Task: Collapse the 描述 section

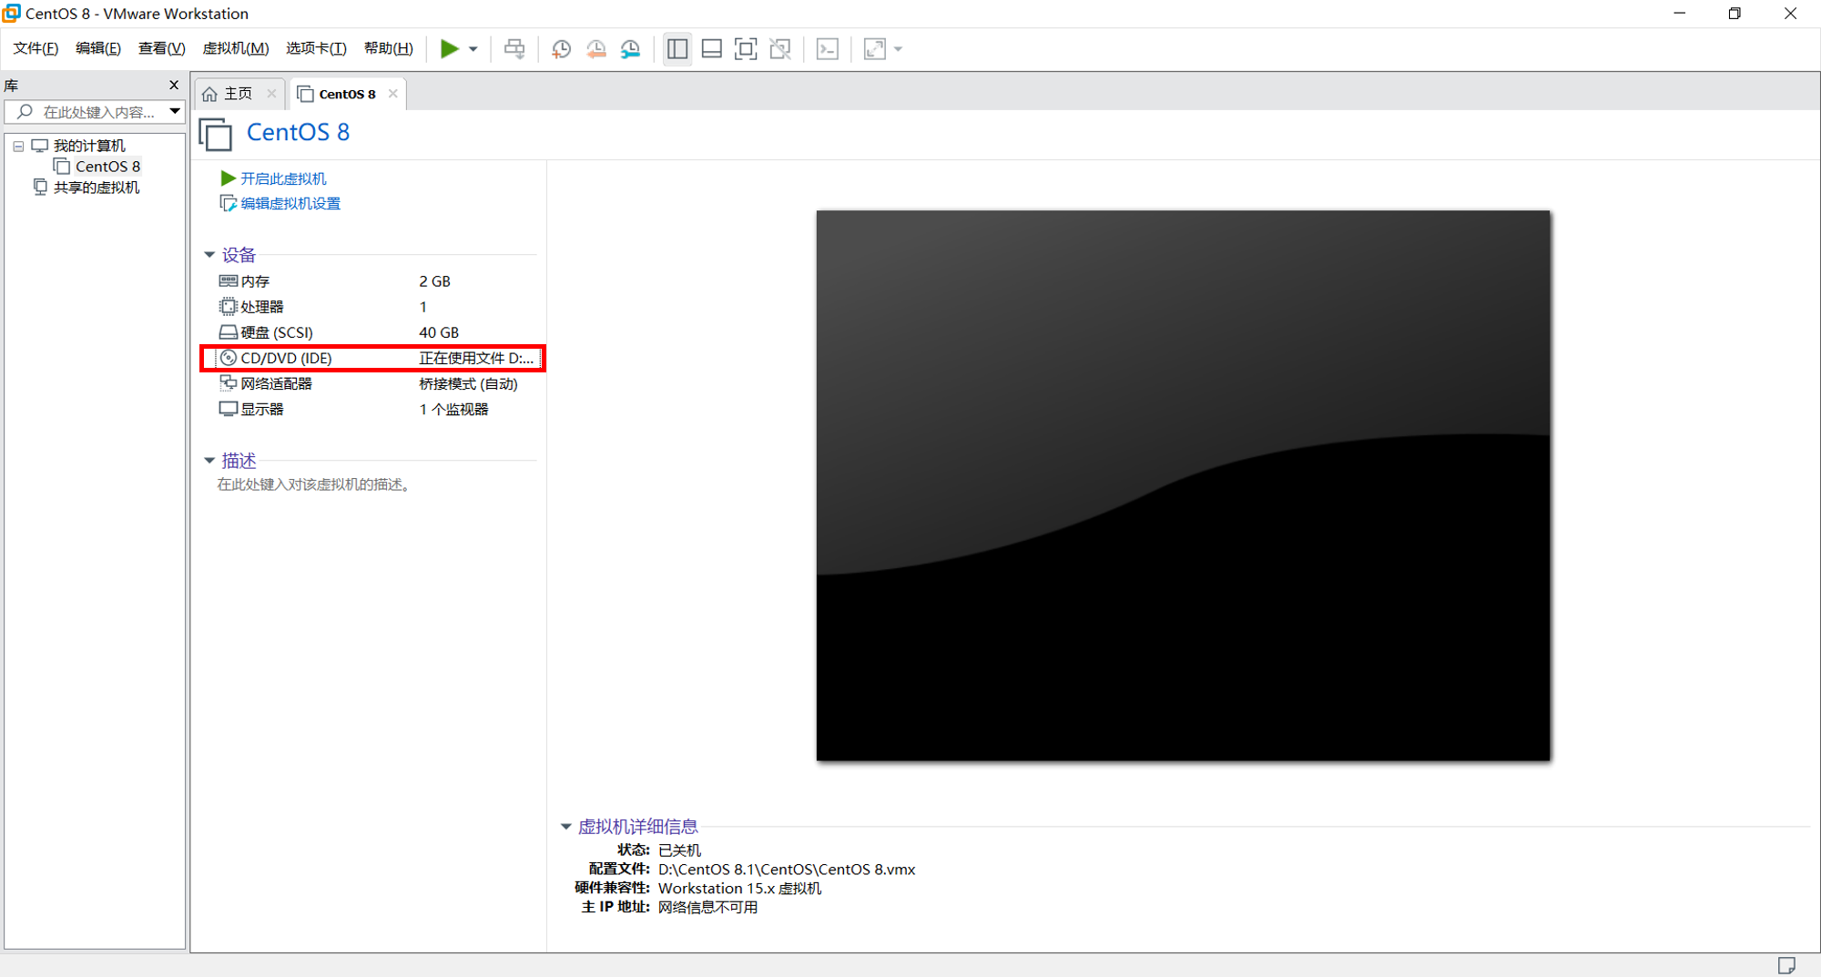Action: [209, 461]
